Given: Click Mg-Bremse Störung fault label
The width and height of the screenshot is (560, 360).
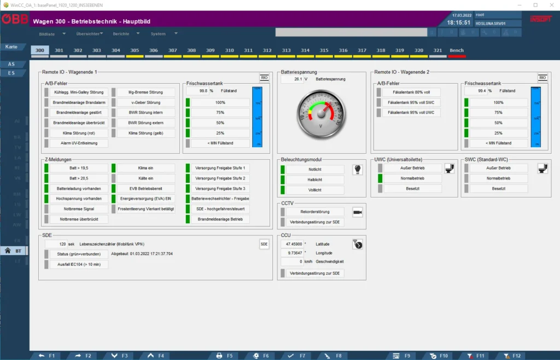Looking at the screenshot, I should click(145, 92).
